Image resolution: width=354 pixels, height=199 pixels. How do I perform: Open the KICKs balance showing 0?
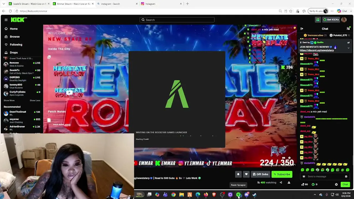(314, 184)
